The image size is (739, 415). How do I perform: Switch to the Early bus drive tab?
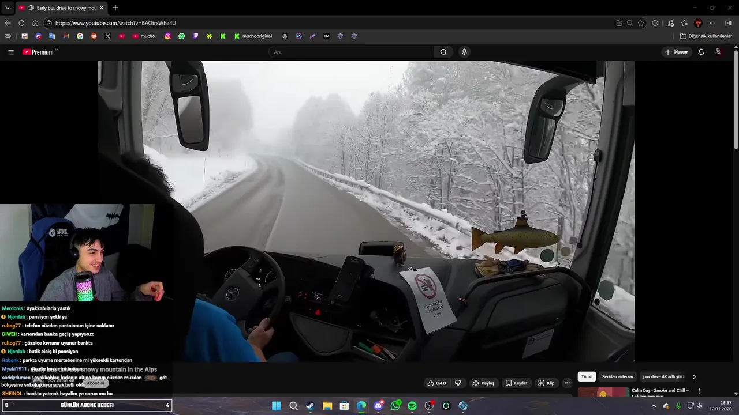pyautogui.click(x=61, y=8)
